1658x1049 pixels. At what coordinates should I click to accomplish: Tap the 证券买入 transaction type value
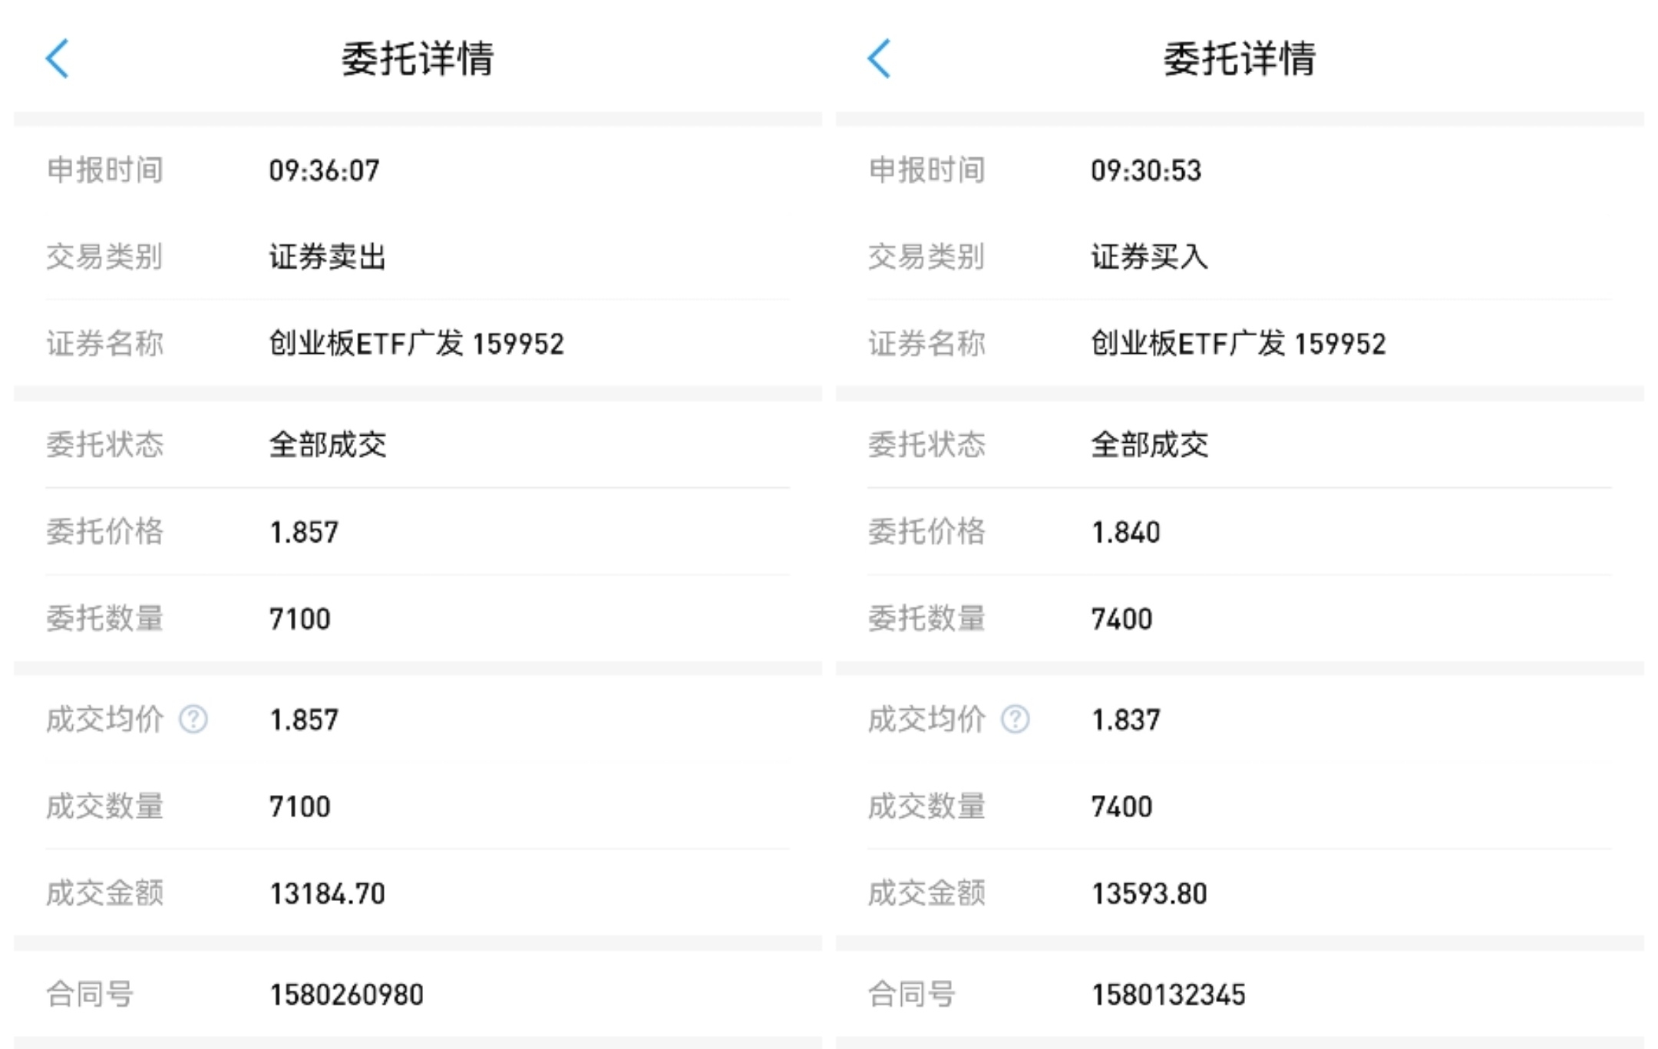click(x=1149, y=257)
